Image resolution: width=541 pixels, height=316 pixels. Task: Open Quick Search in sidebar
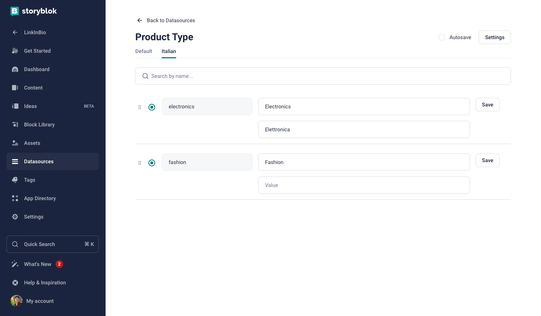(53, 244)
